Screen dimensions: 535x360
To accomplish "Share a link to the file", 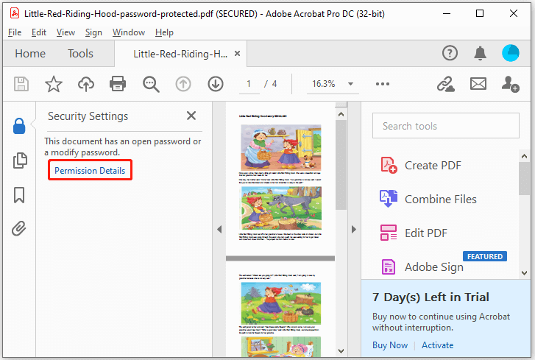I will pos(446,84).
